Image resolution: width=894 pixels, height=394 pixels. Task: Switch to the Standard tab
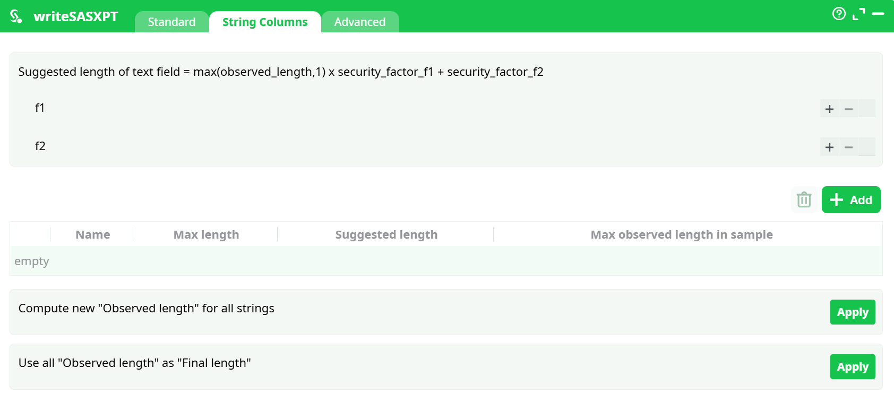click(x=171, y=22)
